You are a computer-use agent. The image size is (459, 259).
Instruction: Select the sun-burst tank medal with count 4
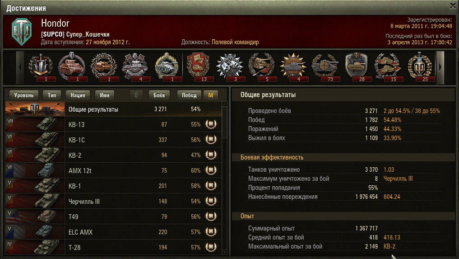(293, 66)
